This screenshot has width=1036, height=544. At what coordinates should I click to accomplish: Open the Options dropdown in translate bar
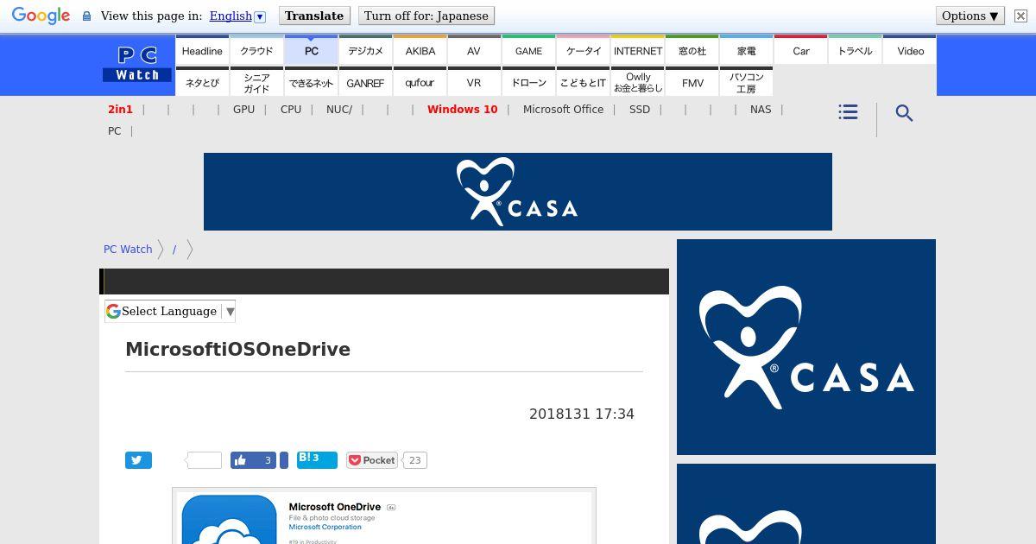tap(970, 16)
